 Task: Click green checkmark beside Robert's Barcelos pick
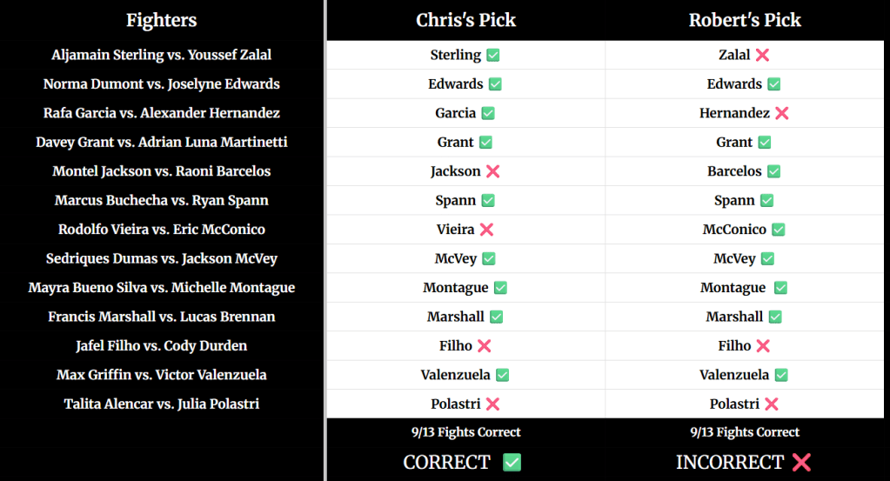click(x=773, y=171)
